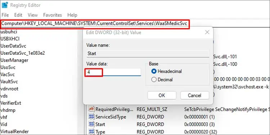
Task: Open the Favorites menu
Action: tap(52, 15)
